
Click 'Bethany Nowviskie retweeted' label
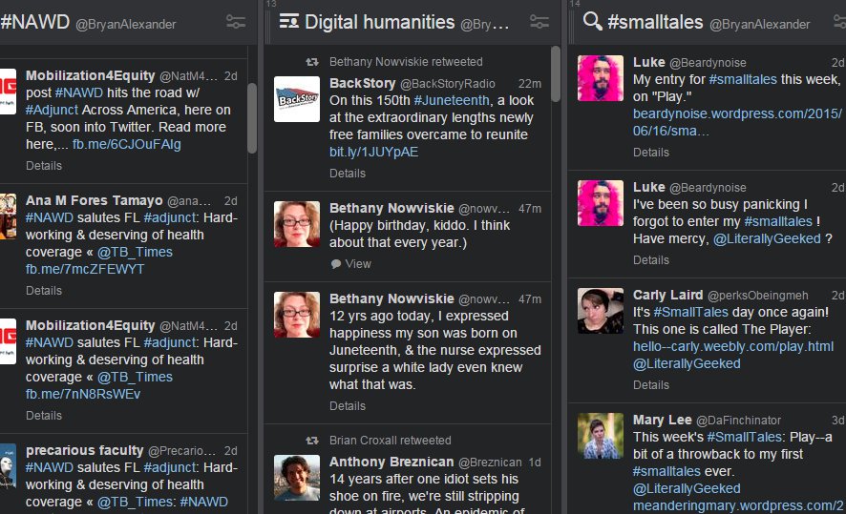[406, 62]
